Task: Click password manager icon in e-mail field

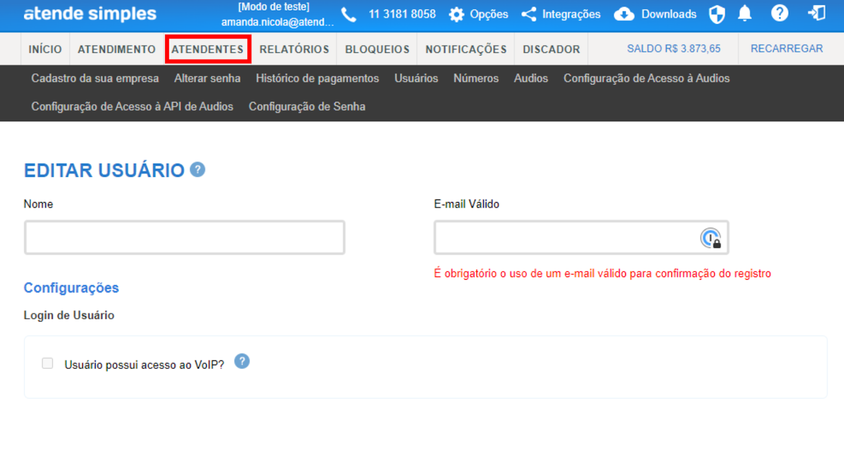Action: [x=711, y=238]
